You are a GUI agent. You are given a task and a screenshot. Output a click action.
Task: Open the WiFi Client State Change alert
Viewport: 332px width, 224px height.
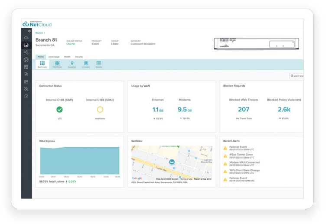click(244, 172)
